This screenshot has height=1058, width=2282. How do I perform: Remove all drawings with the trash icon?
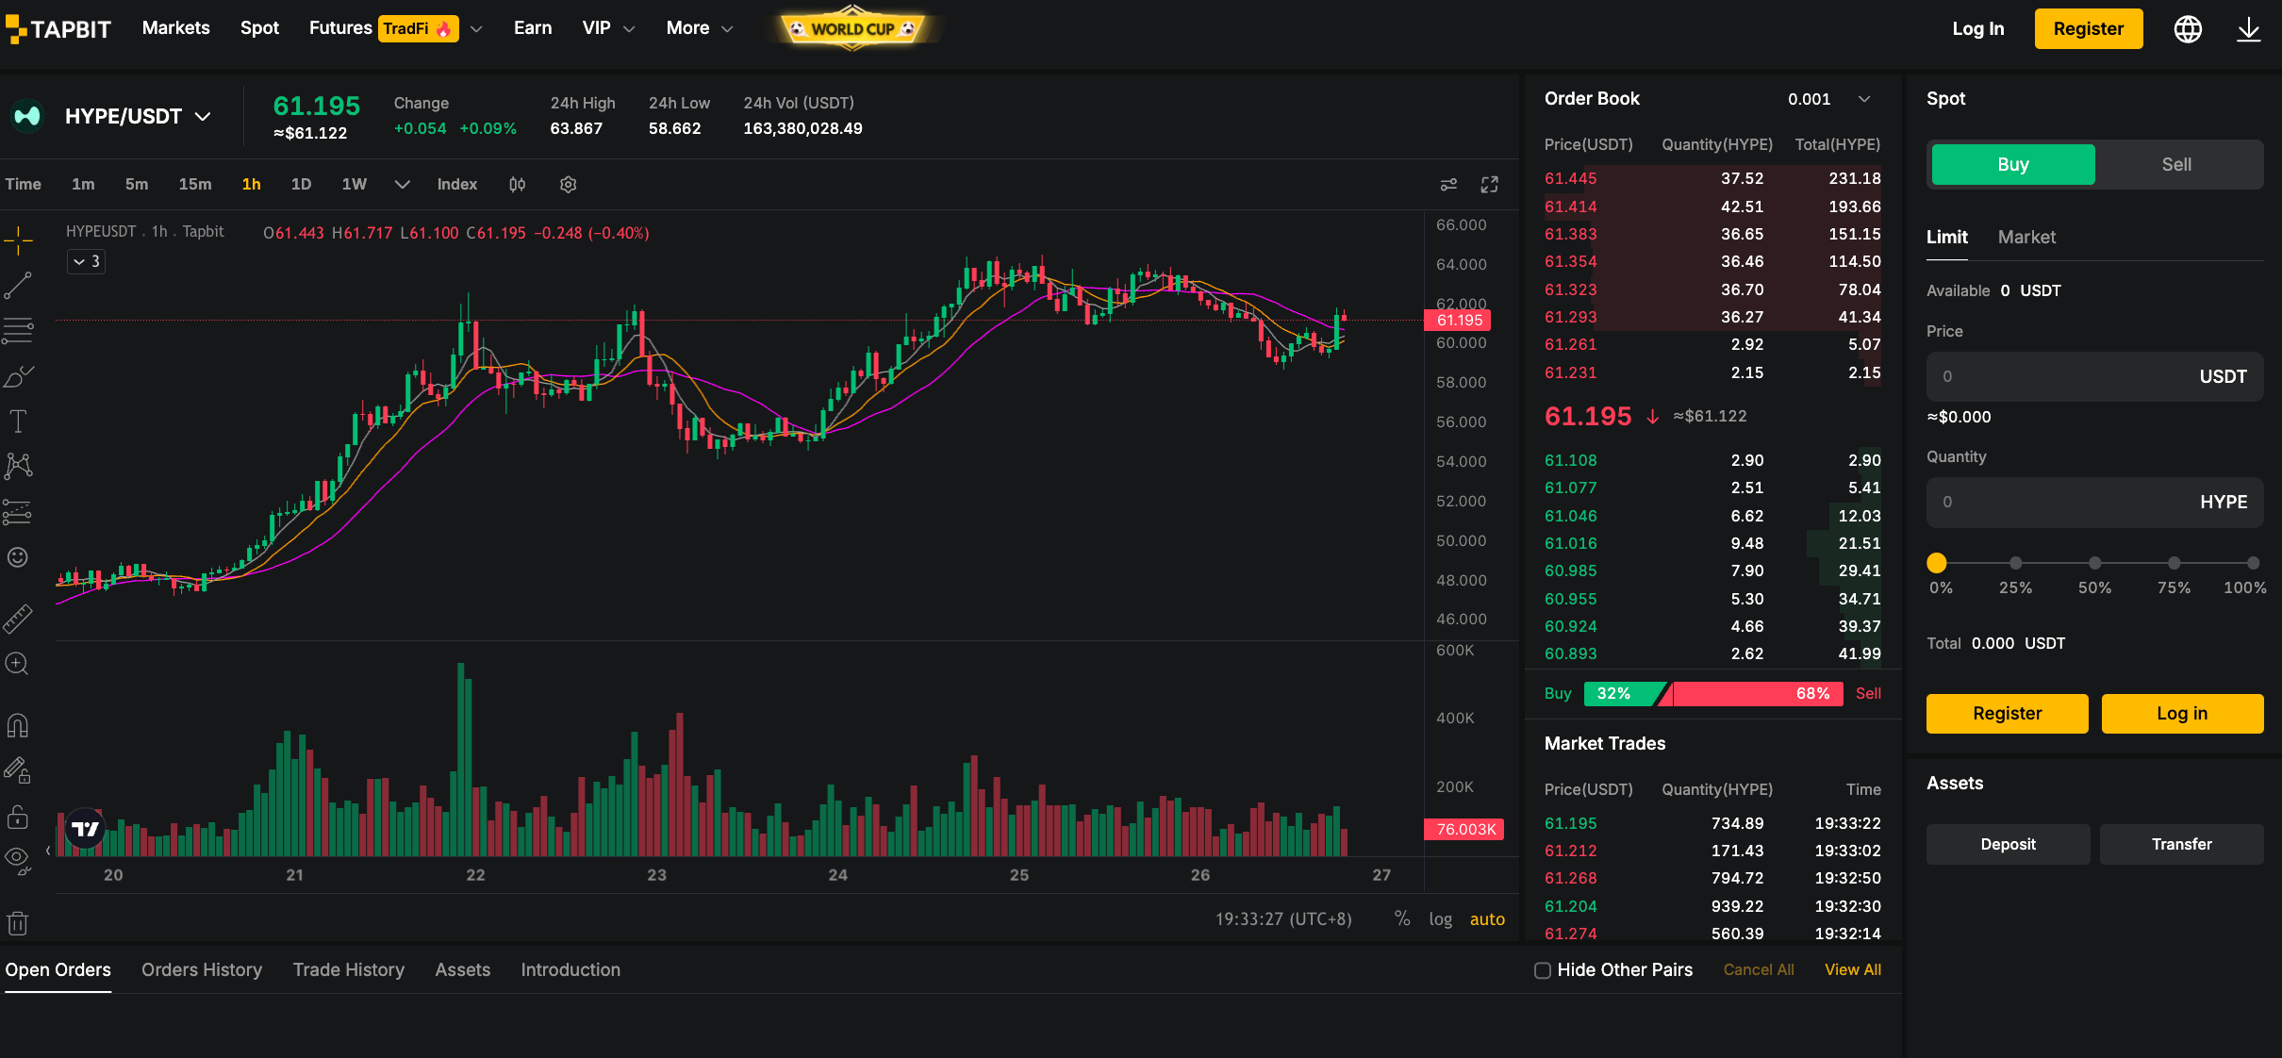[x=18, y=922]
